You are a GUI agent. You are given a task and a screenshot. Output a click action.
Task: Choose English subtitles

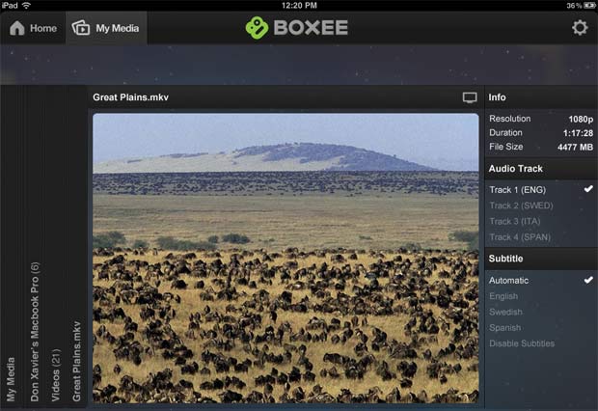pos(540,296)
